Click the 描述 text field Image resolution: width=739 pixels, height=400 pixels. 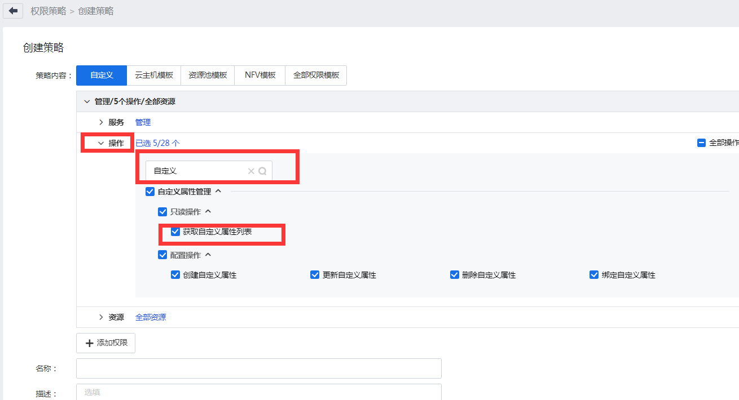pyautogui.click(x=258, y=392)
